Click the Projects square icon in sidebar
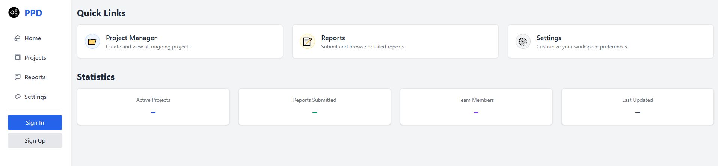 click(17, 57)
